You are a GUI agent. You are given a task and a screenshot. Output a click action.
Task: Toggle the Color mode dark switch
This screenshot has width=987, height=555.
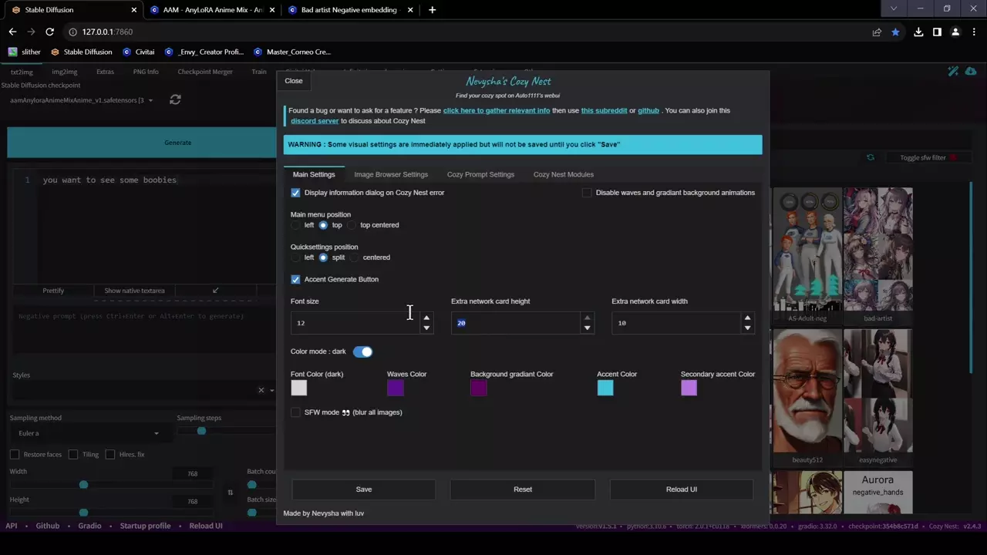click(x=362, y=351)
